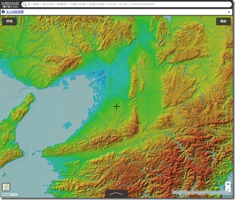The image size is (235, 200).
Task: Zoom out with the minus button
Action: (228, 190)
